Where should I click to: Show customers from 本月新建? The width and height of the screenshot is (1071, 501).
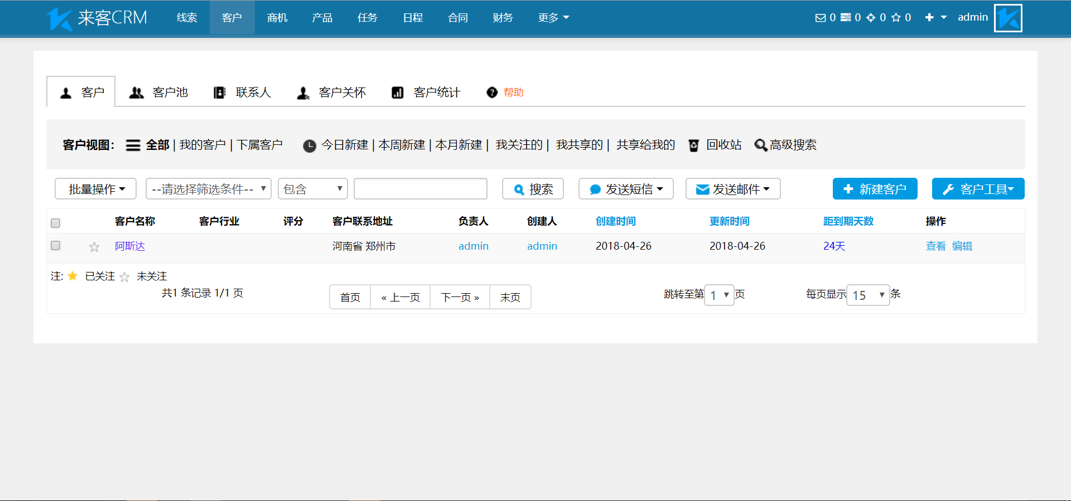[x=459, y=145]
